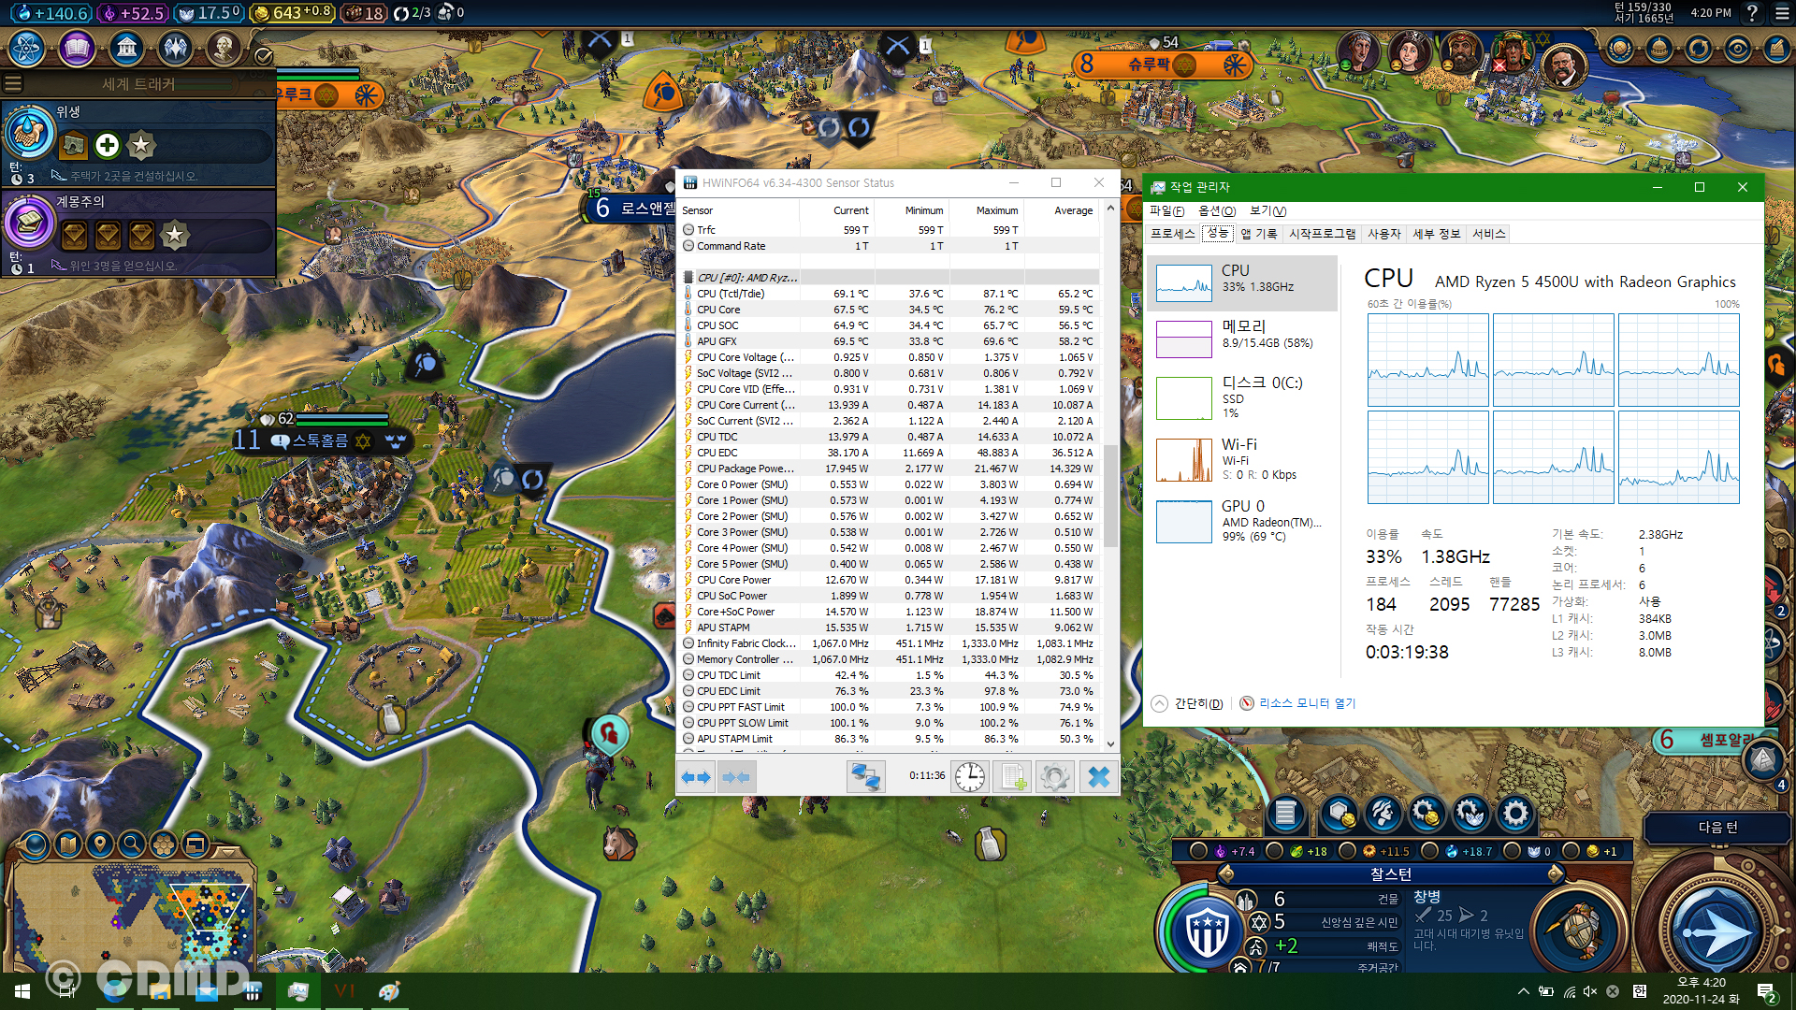
Task: Open the Technology tree atom icon
Action: (27, 48)
